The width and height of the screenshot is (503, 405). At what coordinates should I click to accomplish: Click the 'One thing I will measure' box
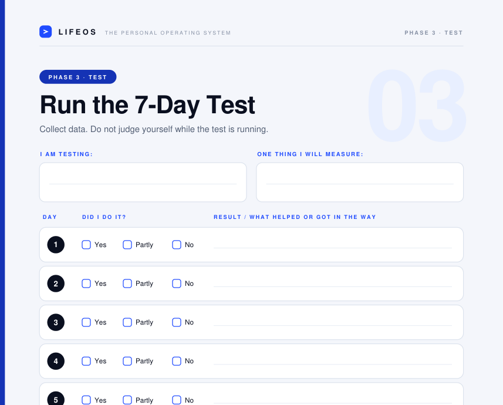click(x=360, y=183)
